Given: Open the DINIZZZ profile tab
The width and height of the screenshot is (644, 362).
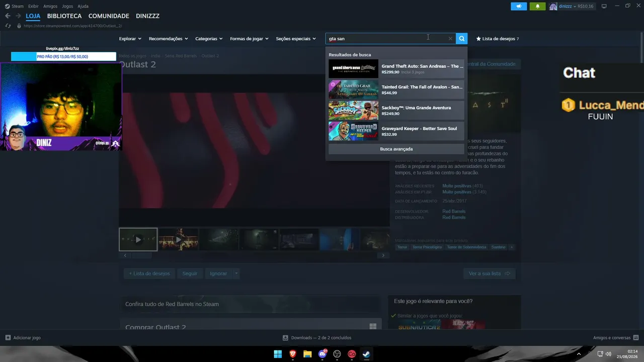Looking at the screenshot, I should click(147, 16).
